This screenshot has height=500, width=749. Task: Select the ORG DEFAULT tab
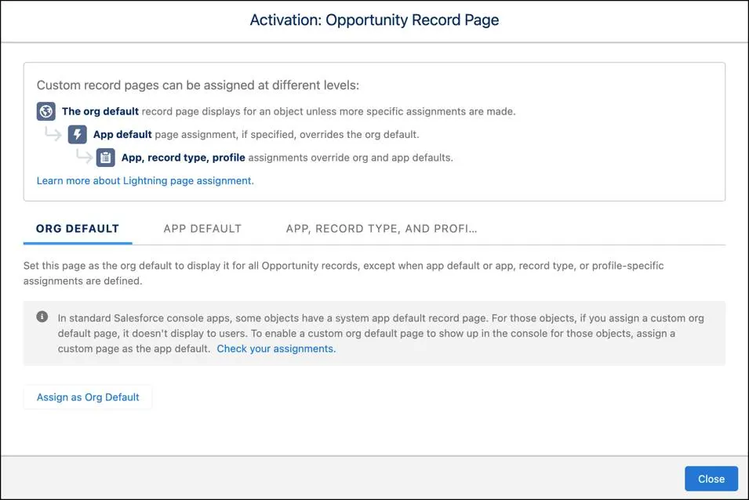click(78, 229)
